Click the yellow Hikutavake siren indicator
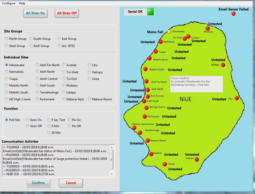Image resolution: width=255 pixels, height=194 pixels. pyautogui.click(x=169, y=32)
